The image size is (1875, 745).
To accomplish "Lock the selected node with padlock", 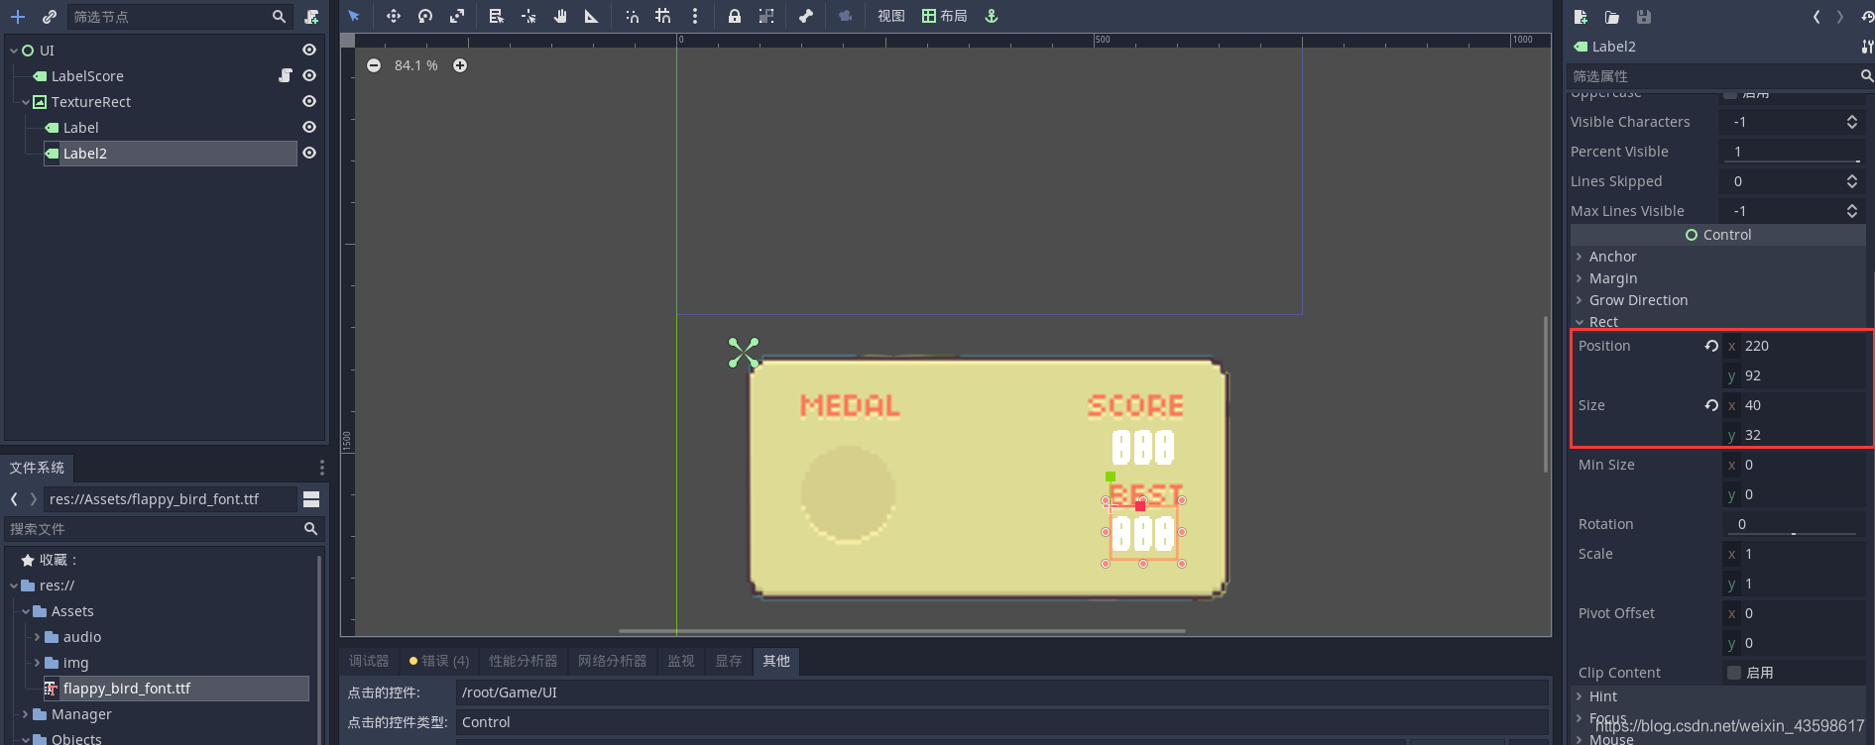I will click(735, 16).
